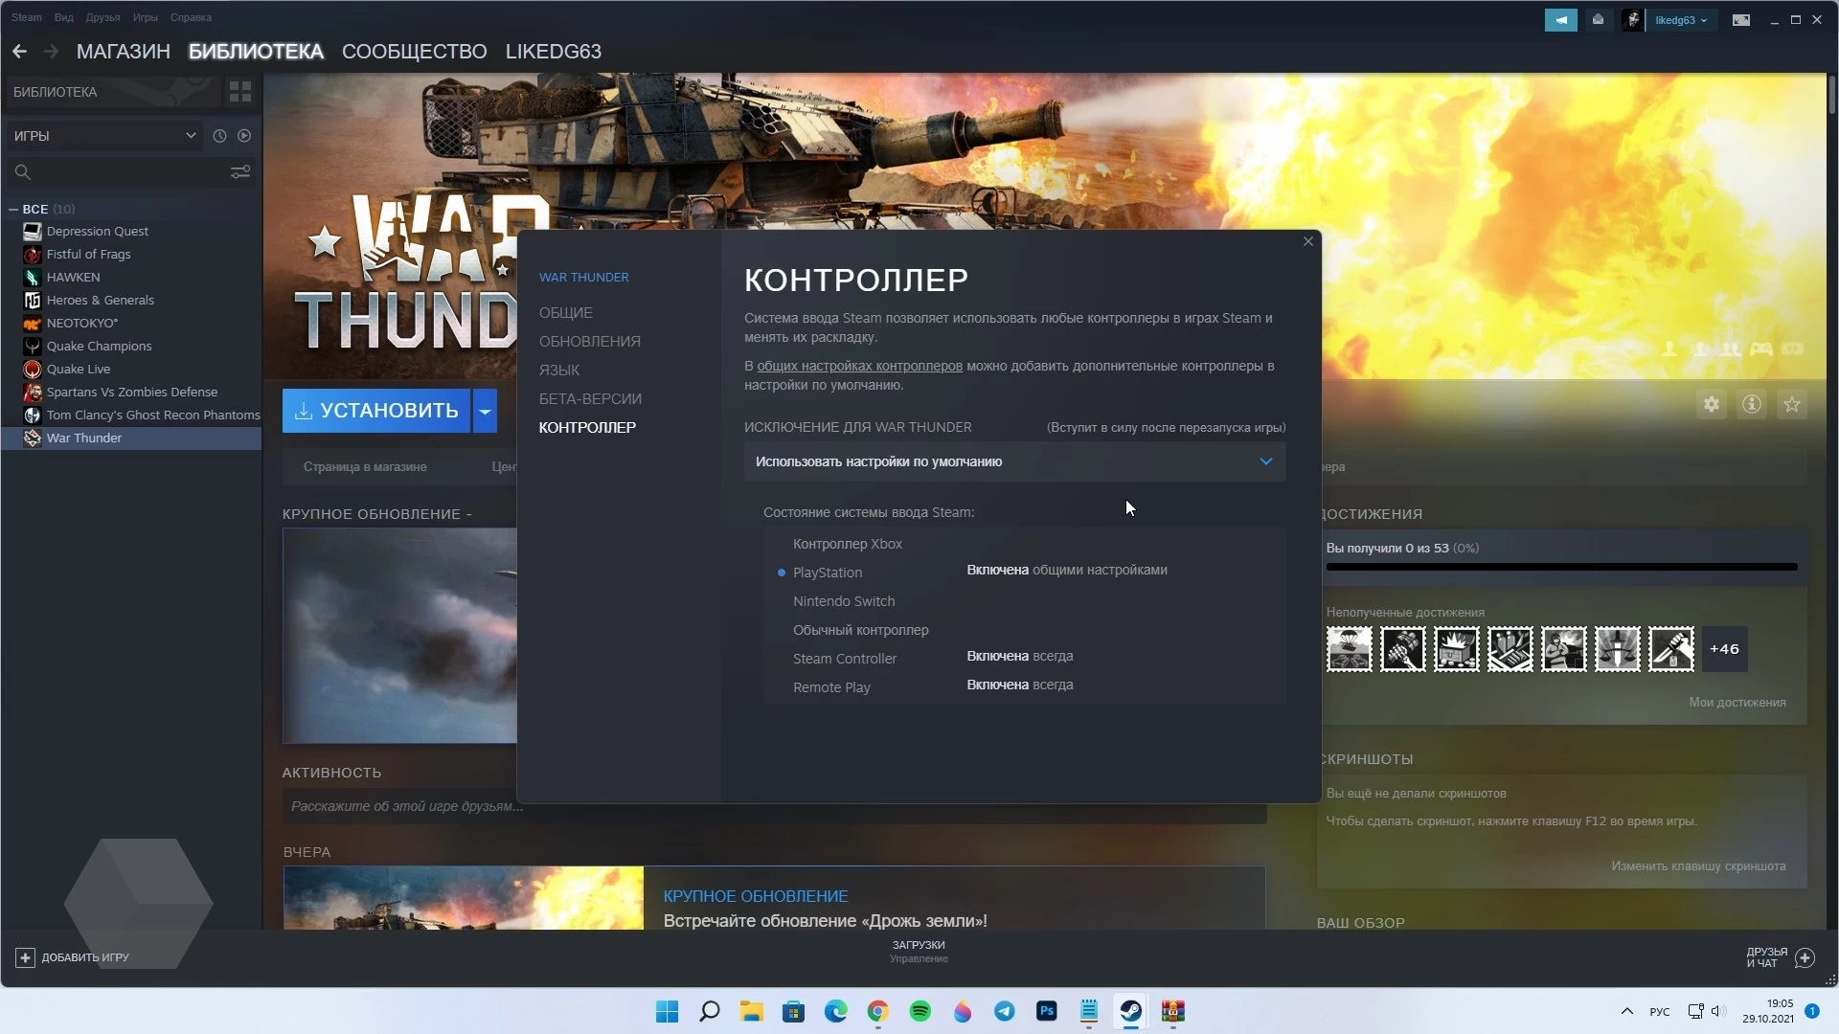This screenshot has width=1839, height=1034.
Task: Open the Справка menu
Action: [191, 17]
